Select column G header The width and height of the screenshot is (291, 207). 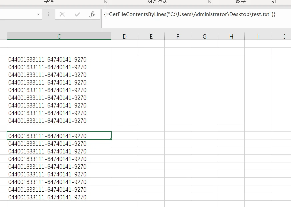pyautogui.click(x=205, y=36)
